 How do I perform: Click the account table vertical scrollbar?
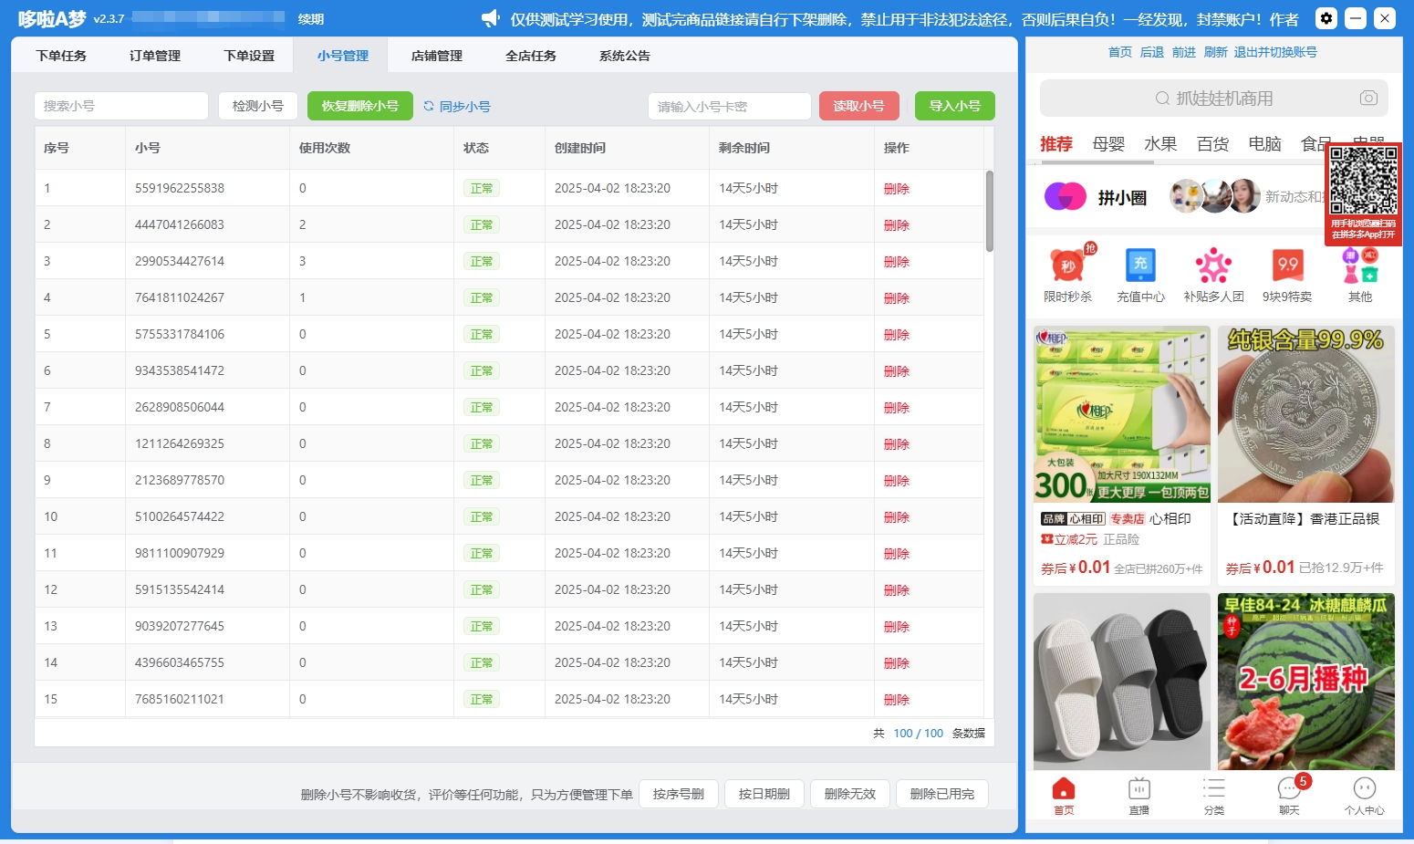click(989, 212)
